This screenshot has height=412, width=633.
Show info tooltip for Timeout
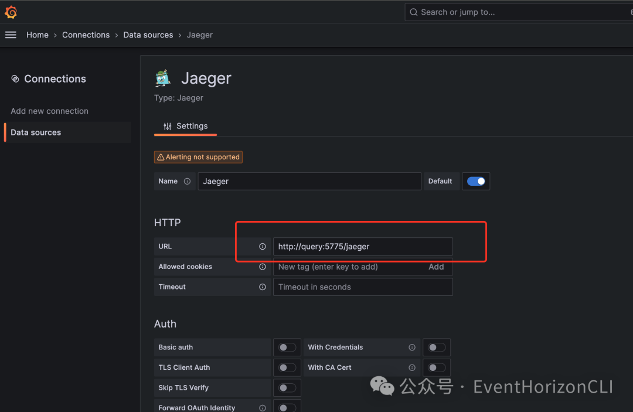(263, 287)
